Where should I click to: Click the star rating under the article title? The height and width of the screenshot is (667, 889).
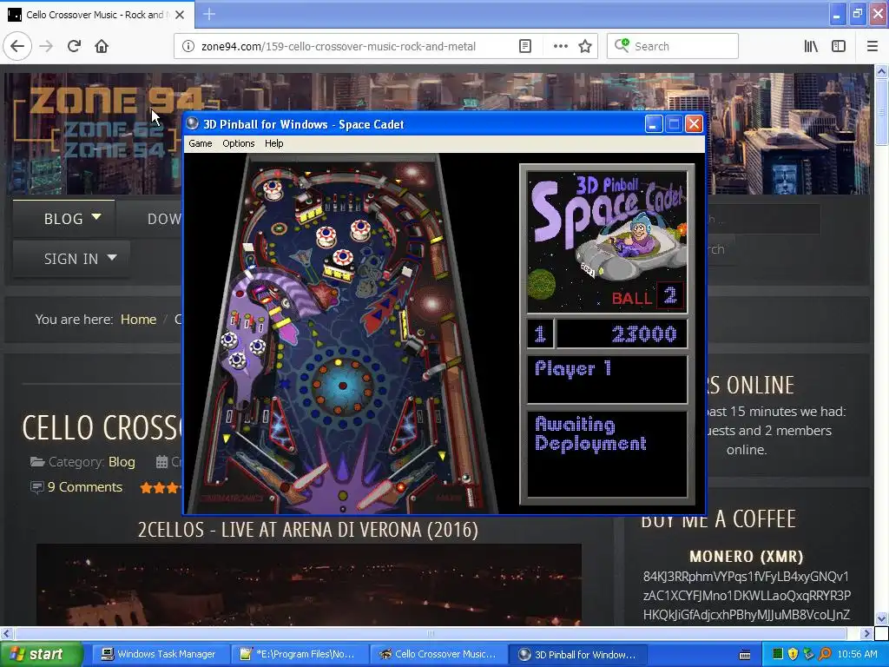(x=161, y=487)
